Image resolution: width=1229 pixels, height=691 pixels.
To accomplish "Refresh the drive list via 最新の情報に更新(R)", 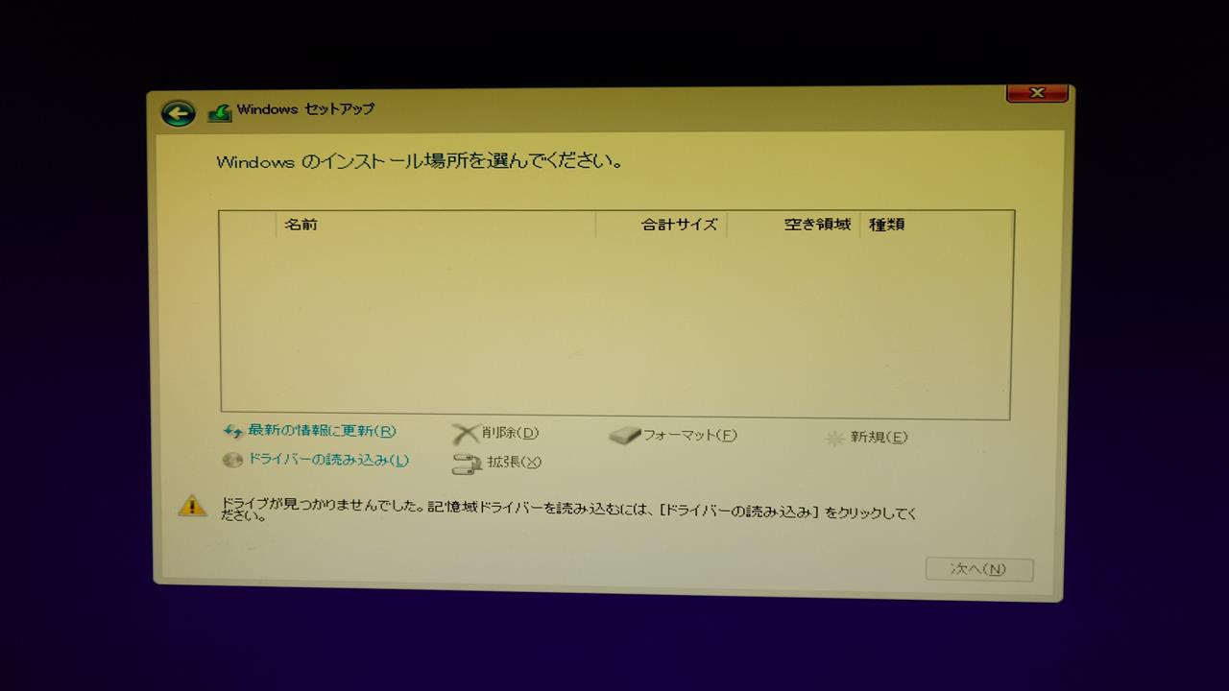I will click(322, 431).
